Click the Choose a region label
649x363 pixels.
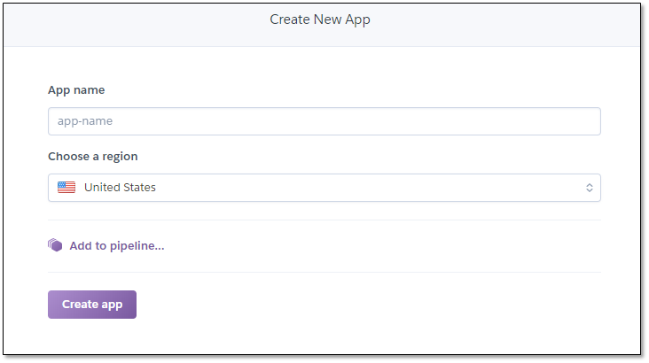[x=93, y=157]
